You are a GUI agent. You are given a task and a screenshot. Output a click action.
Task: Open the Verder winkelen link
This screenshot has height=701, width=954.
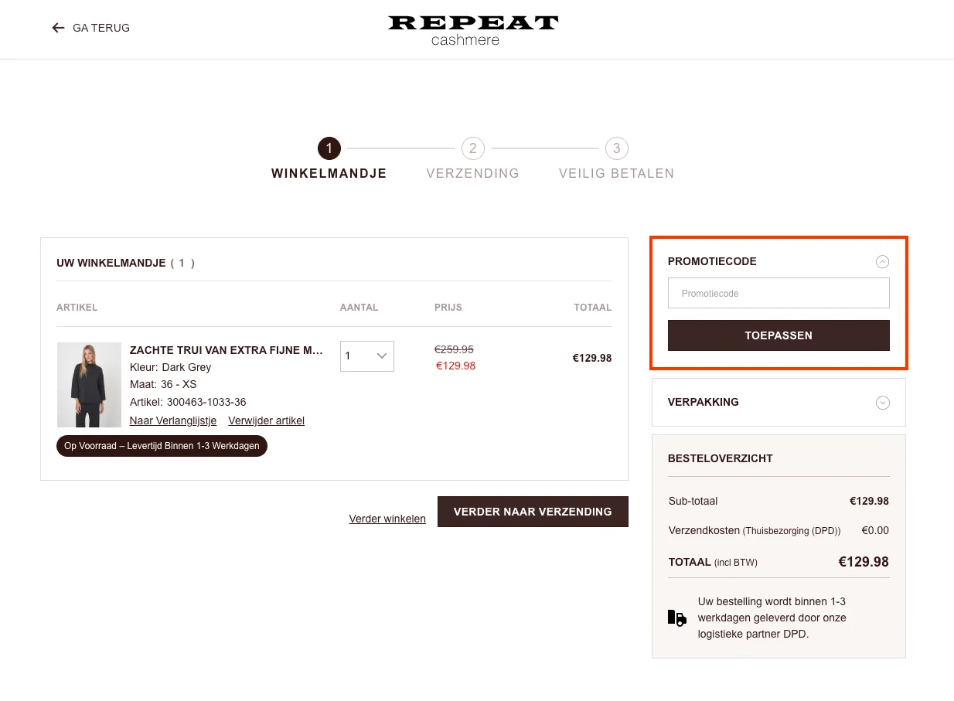pos(387,519)
